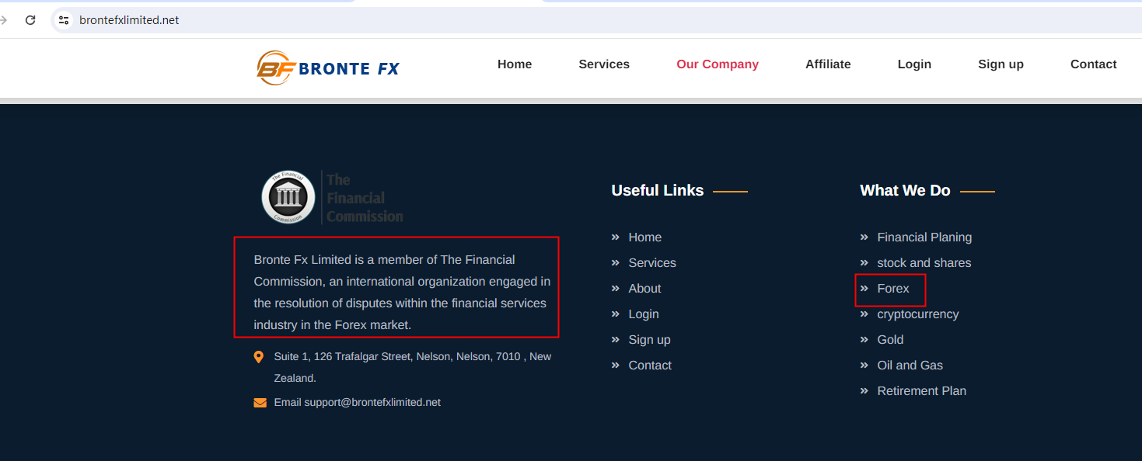Click the orange location pin icon
Image resolution: width=1142 pixels, height=461 pixels.
click(x=259, y=357)
